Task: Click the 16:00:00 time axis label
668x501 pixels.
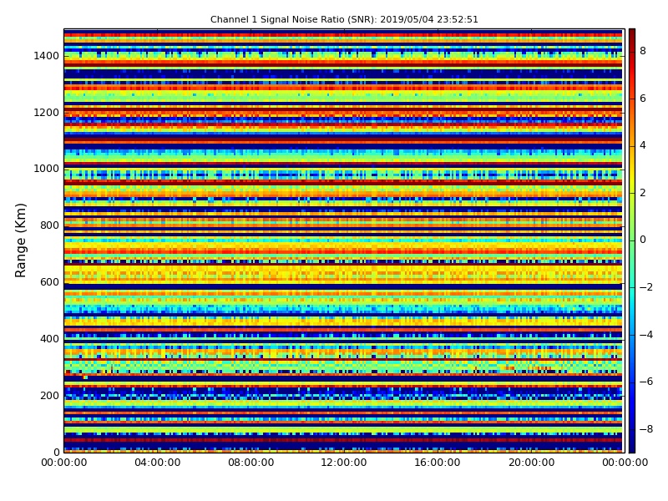Action: pyautogui.click(x=438, y=463)
